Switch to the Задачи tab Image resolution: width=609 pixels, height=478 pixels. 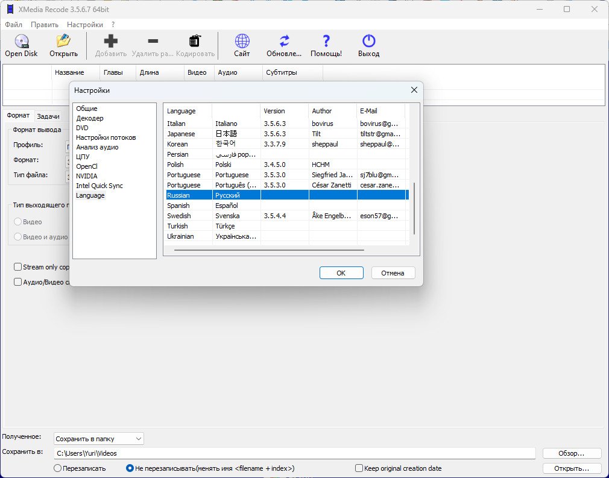[48, 116]
